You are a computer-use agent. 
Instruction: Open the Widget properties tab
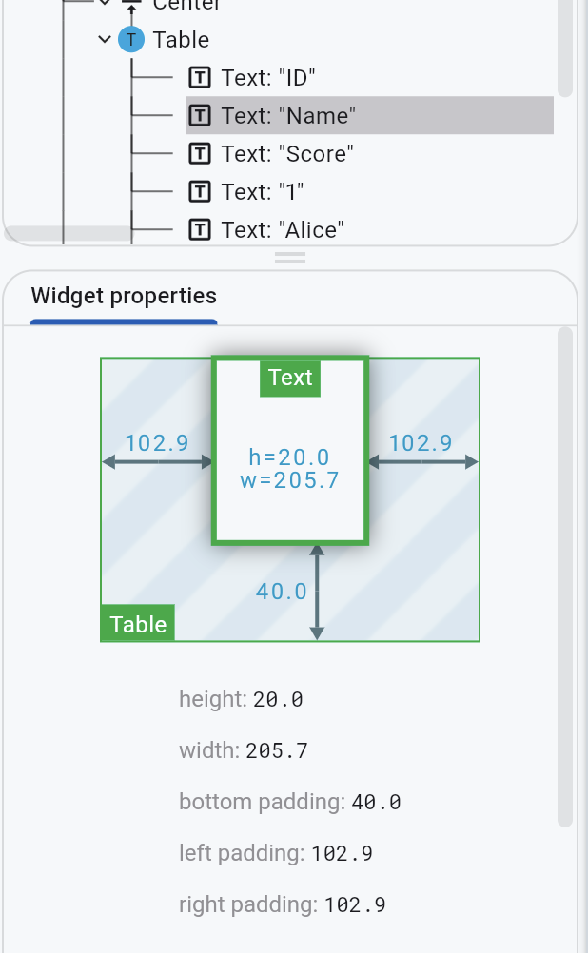[124, 296]
